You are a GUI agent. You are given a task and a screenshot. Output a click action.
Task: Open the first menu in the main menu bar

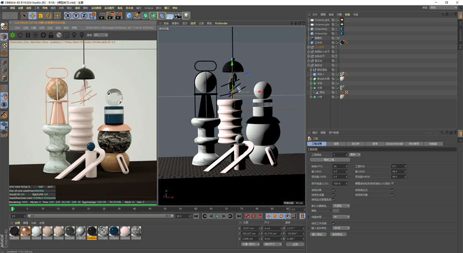[x=4, y=8]
